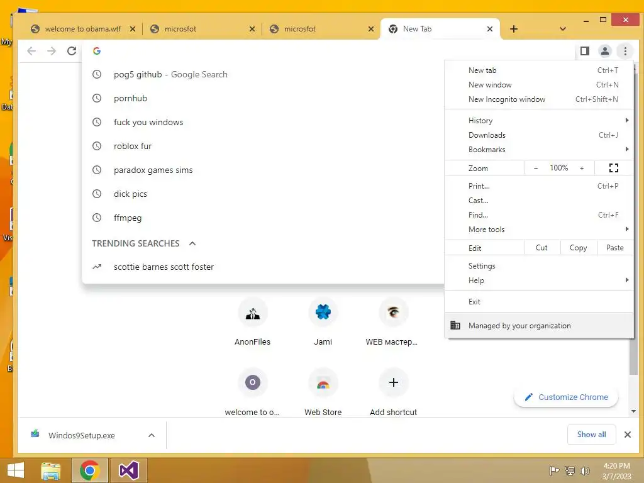Click Paste in the Edit row
The height and width of the screenshot is (483, 644).
(x=614, y=248)
